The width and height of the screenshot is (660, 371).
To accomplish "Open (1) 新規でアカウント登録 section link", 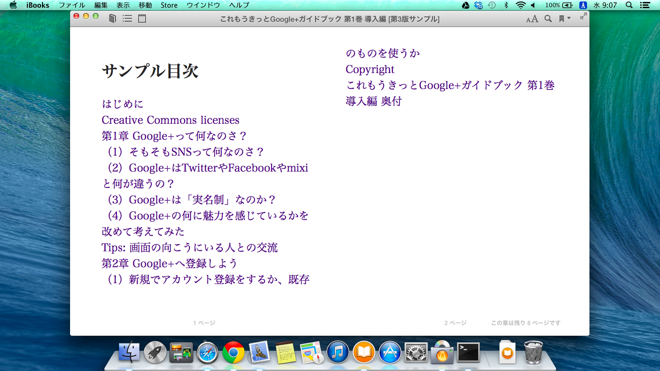I will pos(208,279).
